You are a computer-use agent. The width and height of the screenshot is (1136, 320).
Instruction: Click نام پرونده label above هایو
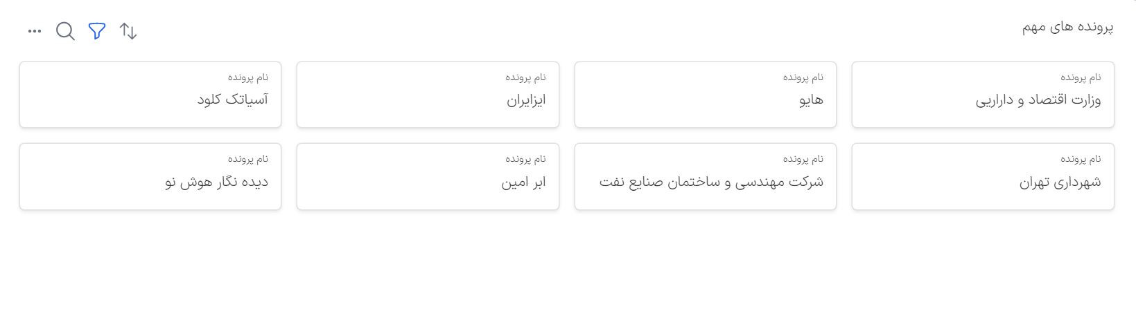(x=803, y=77)
